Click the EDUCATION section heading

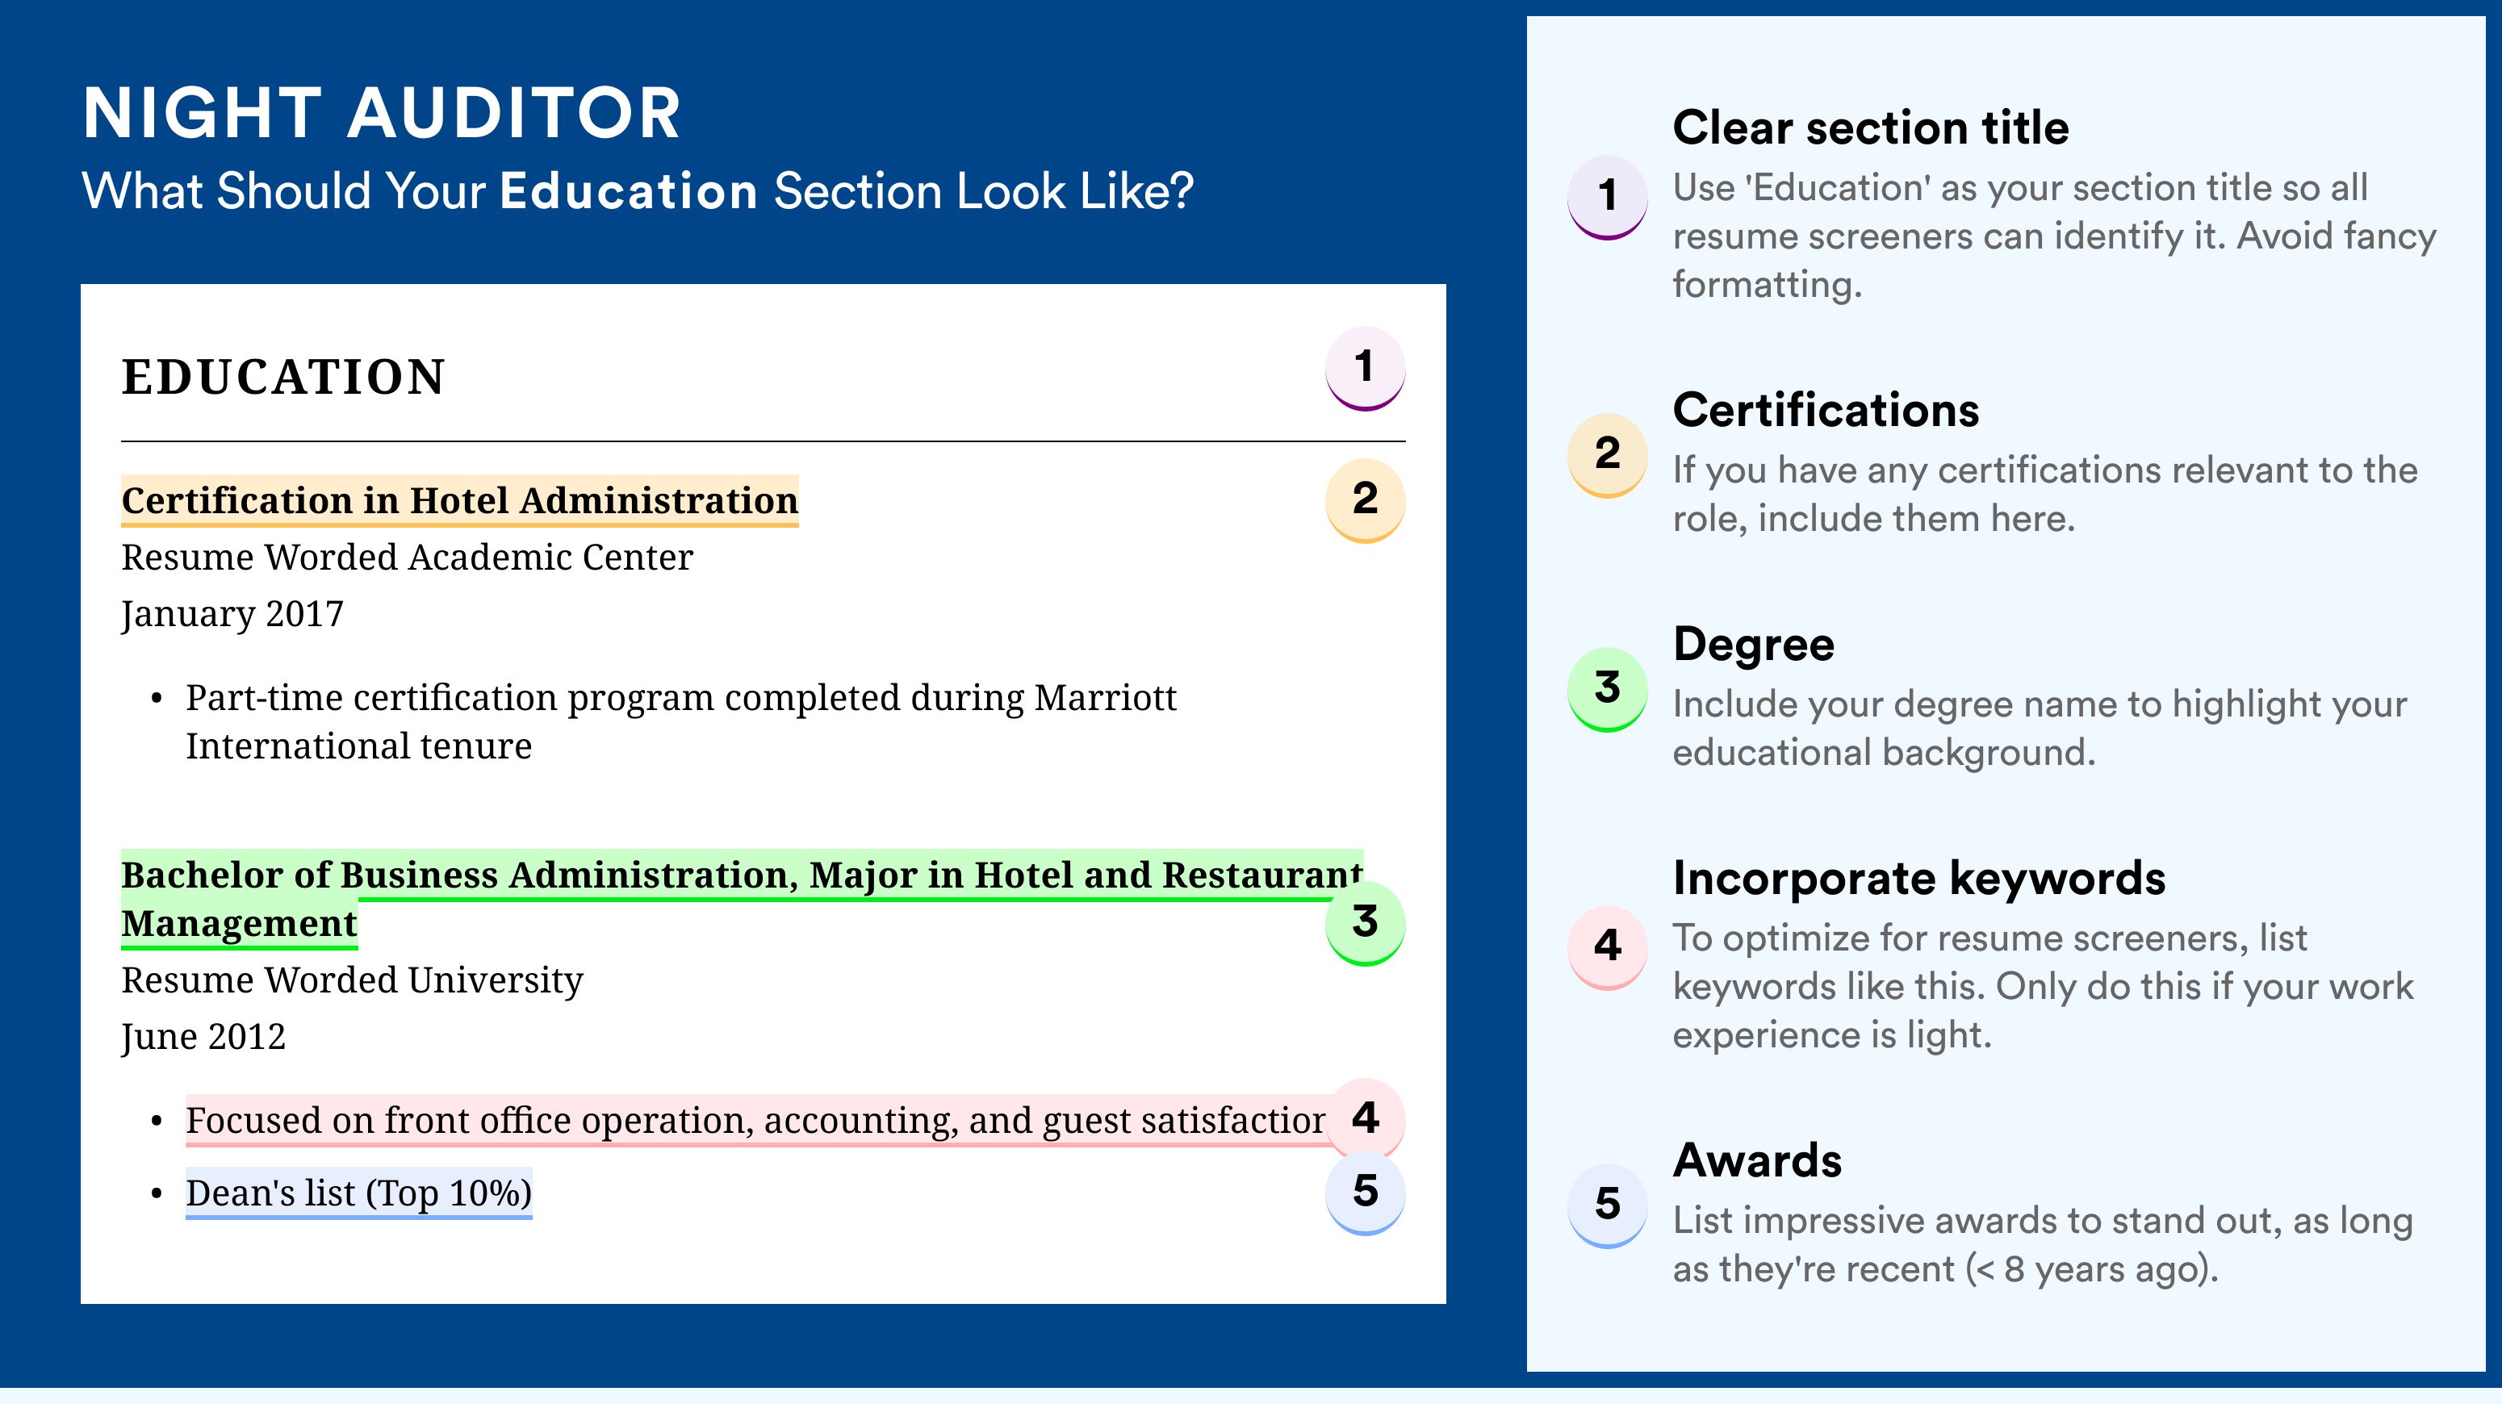click(282, 377)
